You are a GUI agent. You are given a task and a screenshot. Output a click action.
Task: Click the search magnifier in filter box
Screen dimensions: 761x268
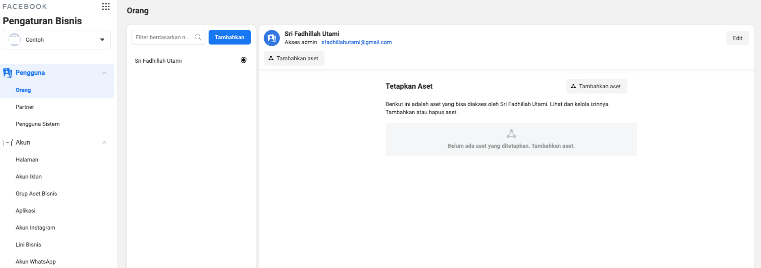(198, 37)
